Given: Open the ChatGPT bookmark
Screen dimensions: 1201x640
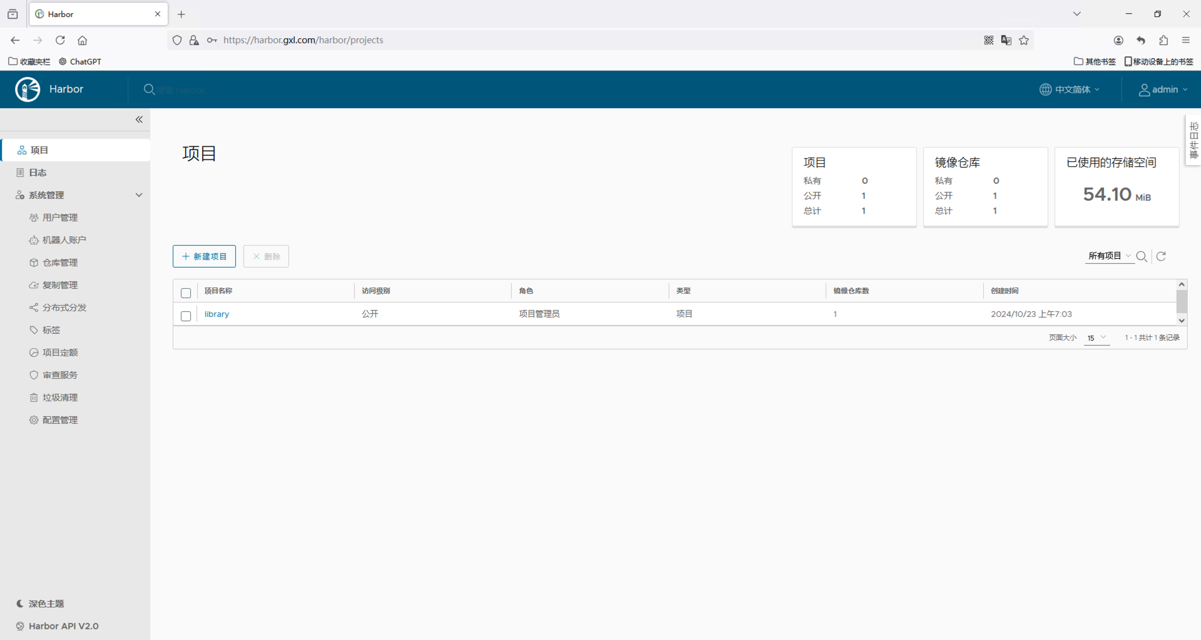Looking at the screenshot, I should click(80, 61).
